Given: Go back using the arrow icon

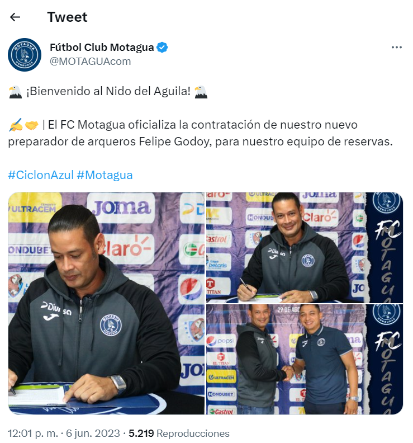Looking at the screenshot, I should click(x=15, y=17).
